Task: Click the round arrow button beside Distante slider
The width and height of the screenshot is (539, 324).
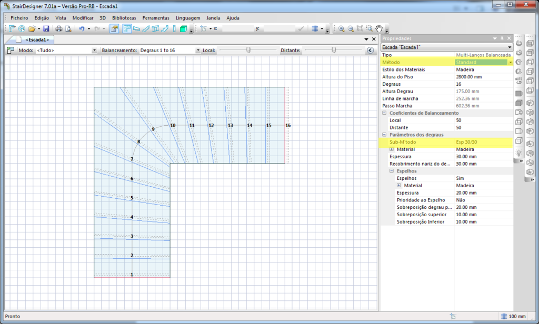Action: coord(370,50)
